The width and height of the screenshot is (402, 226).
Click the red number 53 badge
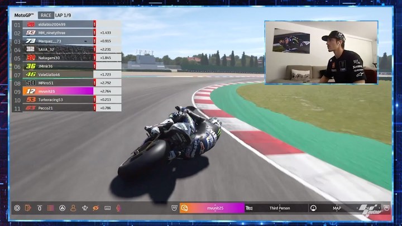click(x=31, y=100)
